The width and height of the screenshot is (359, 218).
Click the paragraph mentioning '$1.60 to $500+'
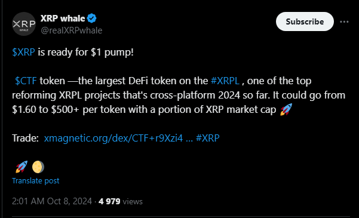click(x=179, y=95)
